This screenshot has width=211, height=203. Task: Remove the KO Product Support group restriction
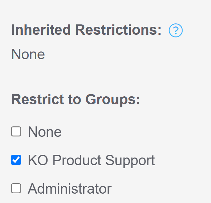(x=16, y=160)
